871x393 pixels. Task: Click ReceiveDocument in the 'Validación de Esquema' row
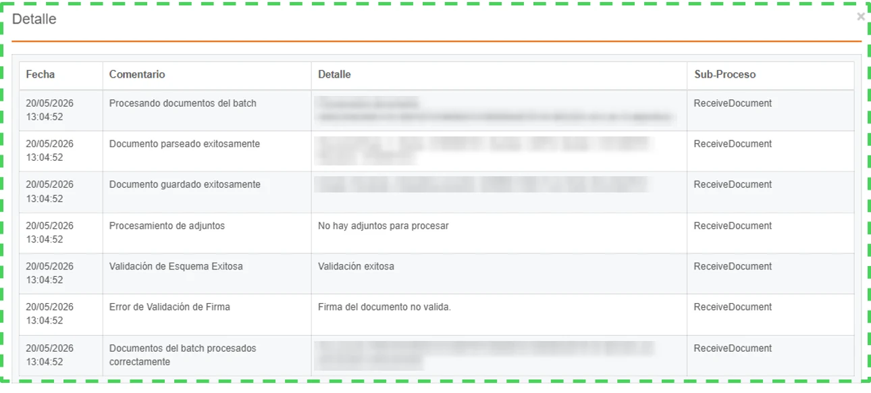coord(733,266)
